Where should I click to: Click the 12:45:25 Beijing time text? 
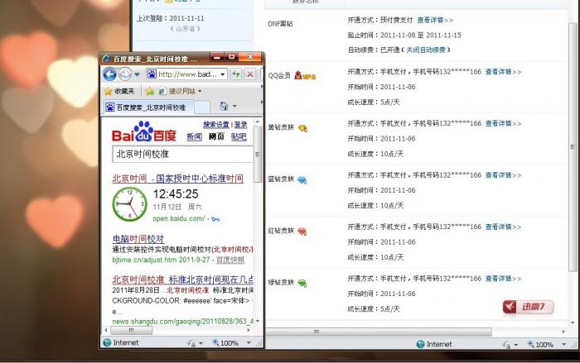coord(176,193)
